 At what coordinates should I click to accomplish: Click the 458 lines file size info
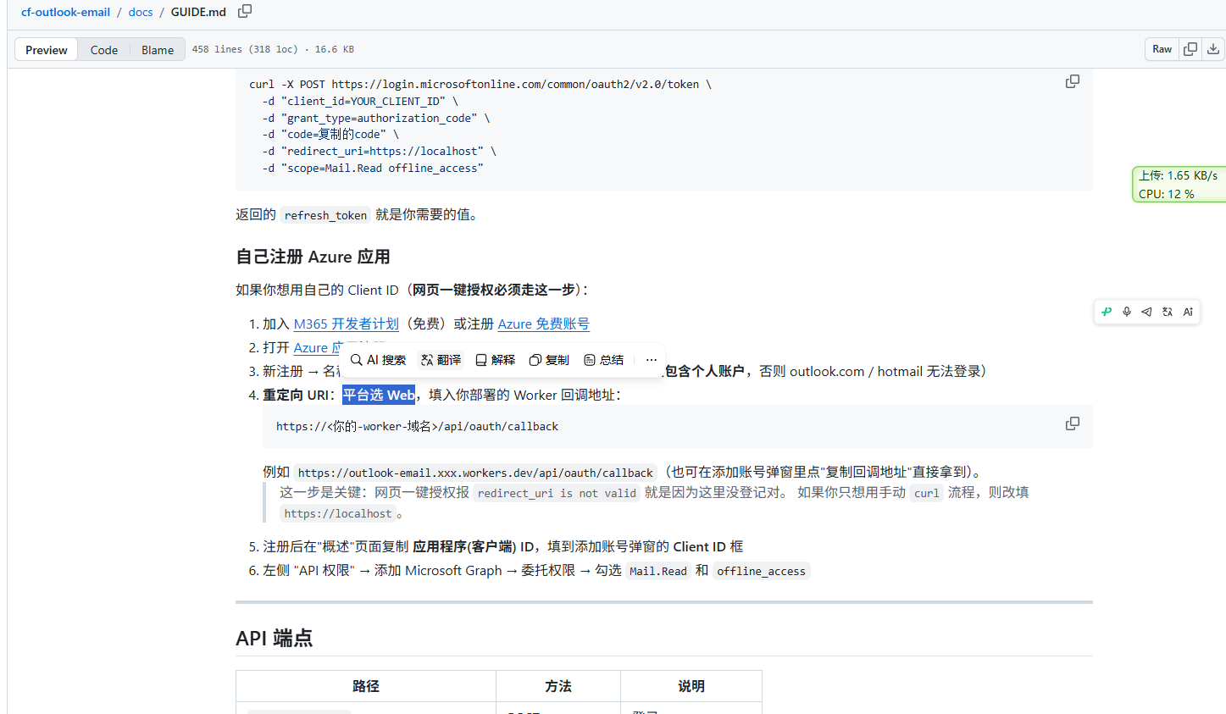(273, 49)
